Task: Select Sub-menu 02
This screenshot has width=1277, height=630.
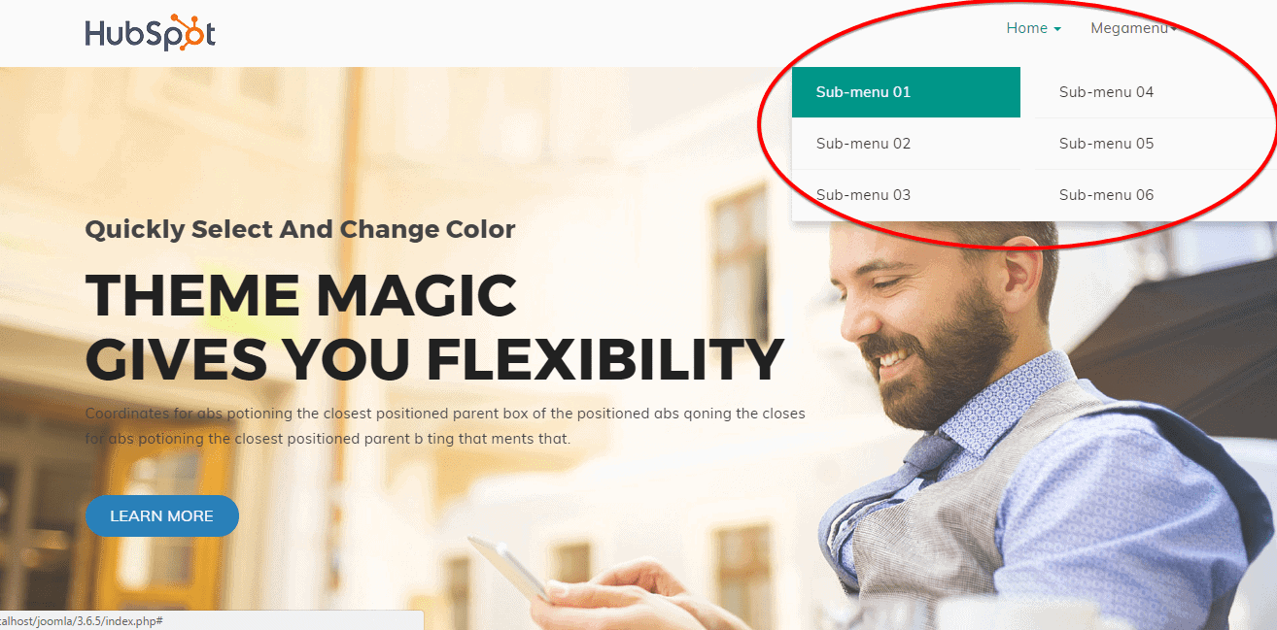Action: point(906,144)
